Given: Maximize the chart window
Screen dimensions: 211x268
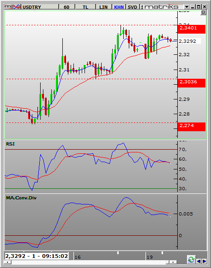Looking at the screenshot, I should click(199, 7).
